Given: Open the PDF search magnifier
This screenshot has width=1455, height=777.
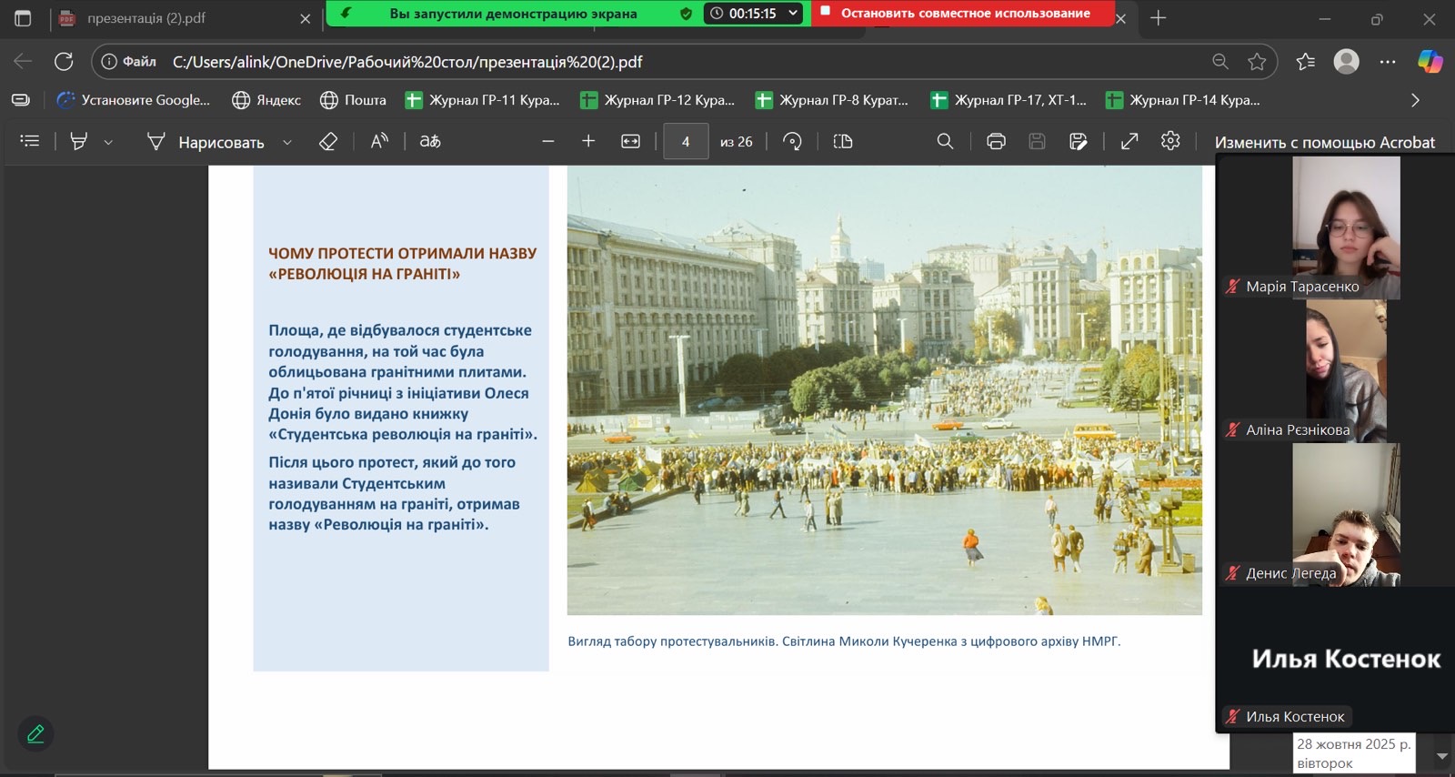Looking at the screenshot, I should click(945, 141).
